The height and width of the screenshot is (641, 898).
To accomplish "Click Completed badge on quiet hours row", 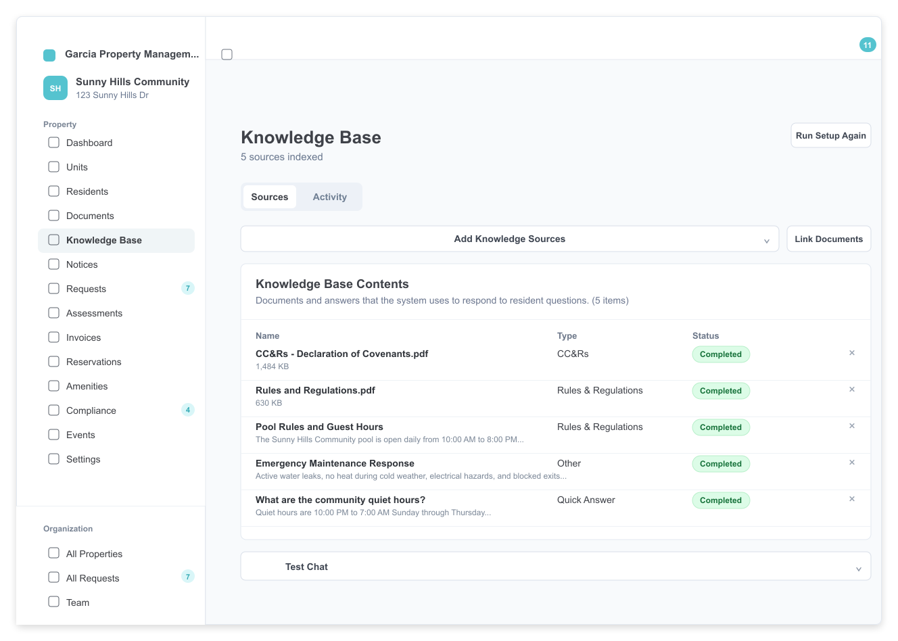I will tap(721, 500).
